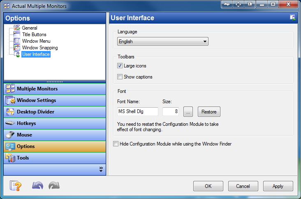Image resolution: width=301 pixels, height=199 pixels.
Task: Select User Interface in the options tree
Action: point(36,54)
